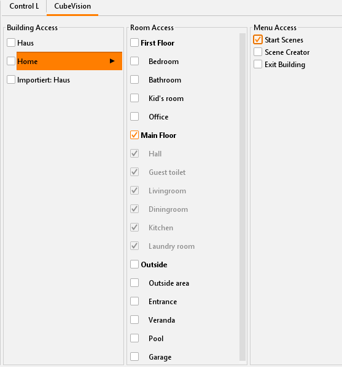Switch to the Control L tab
This screenshot has width=342, height=367.
point(24,6)
